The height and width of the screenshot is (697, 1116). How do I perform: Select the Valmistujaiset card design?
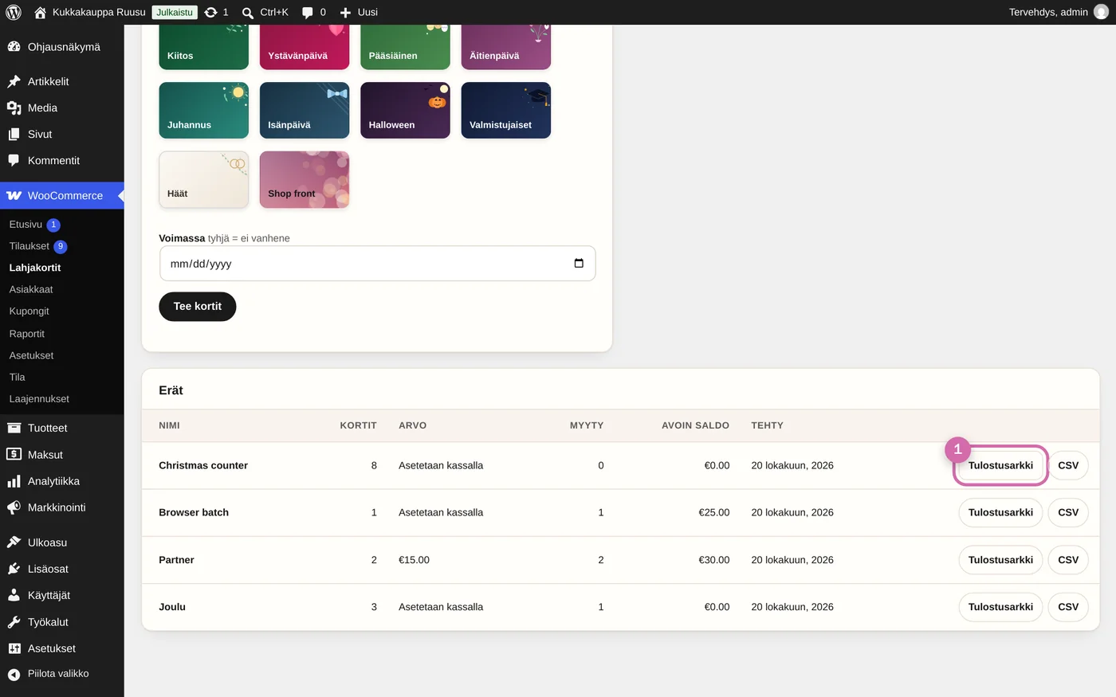[506, 110]
